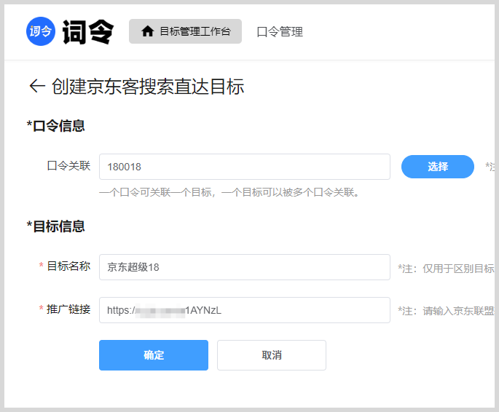499x412 pixels.
Task: Focus the 口令关联 field containing 180018
Action: pyautogui.click(x=244, y=167)
